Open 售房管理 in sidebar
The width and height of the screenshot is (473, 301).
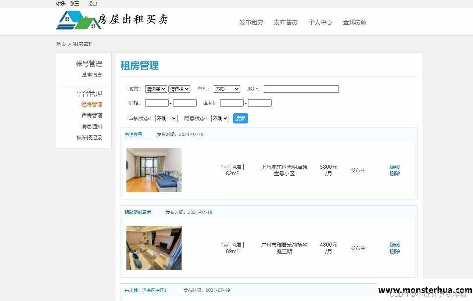click(x=92, y=115)
